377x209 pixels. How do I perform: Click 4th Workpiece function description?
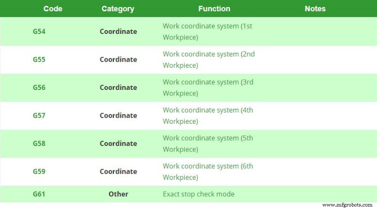coord(208,115)
